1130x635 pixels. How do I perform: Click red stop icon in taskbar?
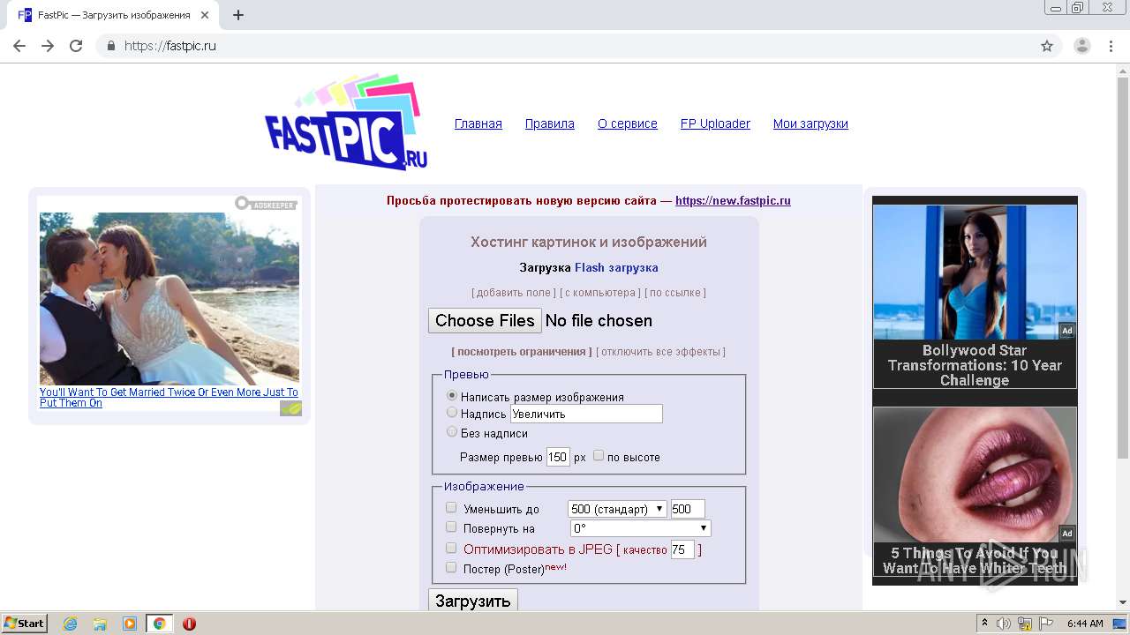[189, 624]
